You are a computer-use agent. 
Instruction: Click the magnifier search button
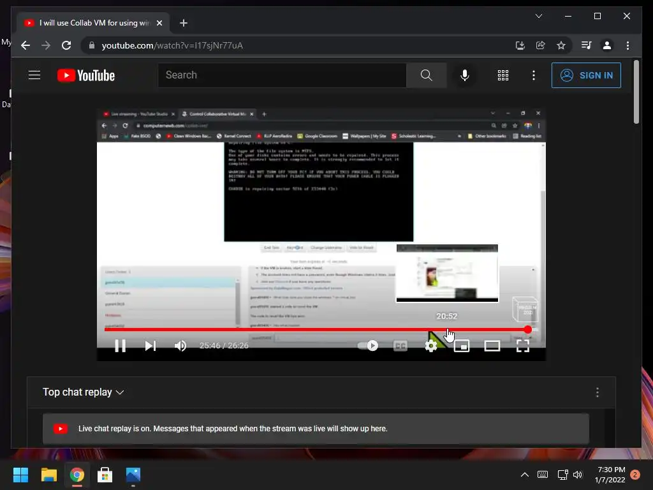(x=426, y=75)
